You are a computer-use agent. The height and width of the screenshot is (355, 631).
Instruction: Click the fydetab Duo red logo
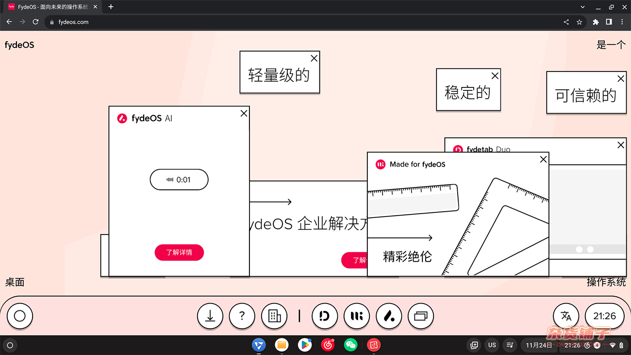[458, 149]
